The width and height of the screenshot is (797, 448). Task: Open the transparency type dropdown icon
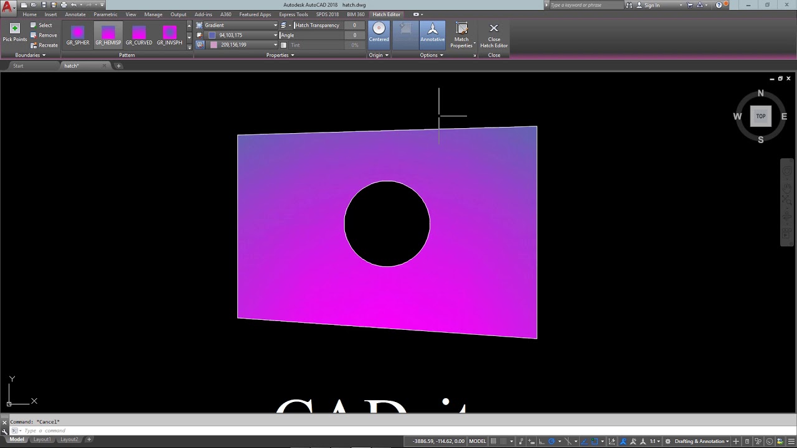(285, 26)
